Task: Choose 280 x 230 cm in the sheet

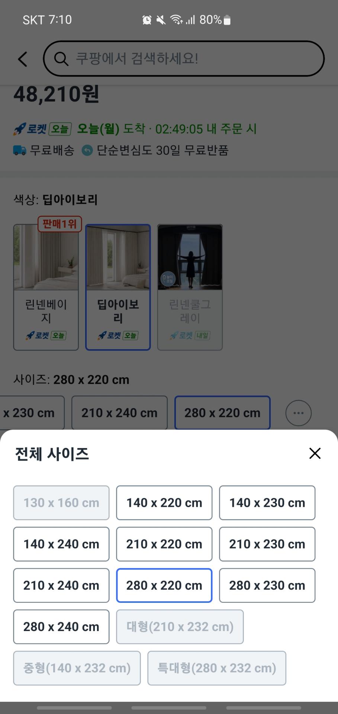Action: [267, 585]
